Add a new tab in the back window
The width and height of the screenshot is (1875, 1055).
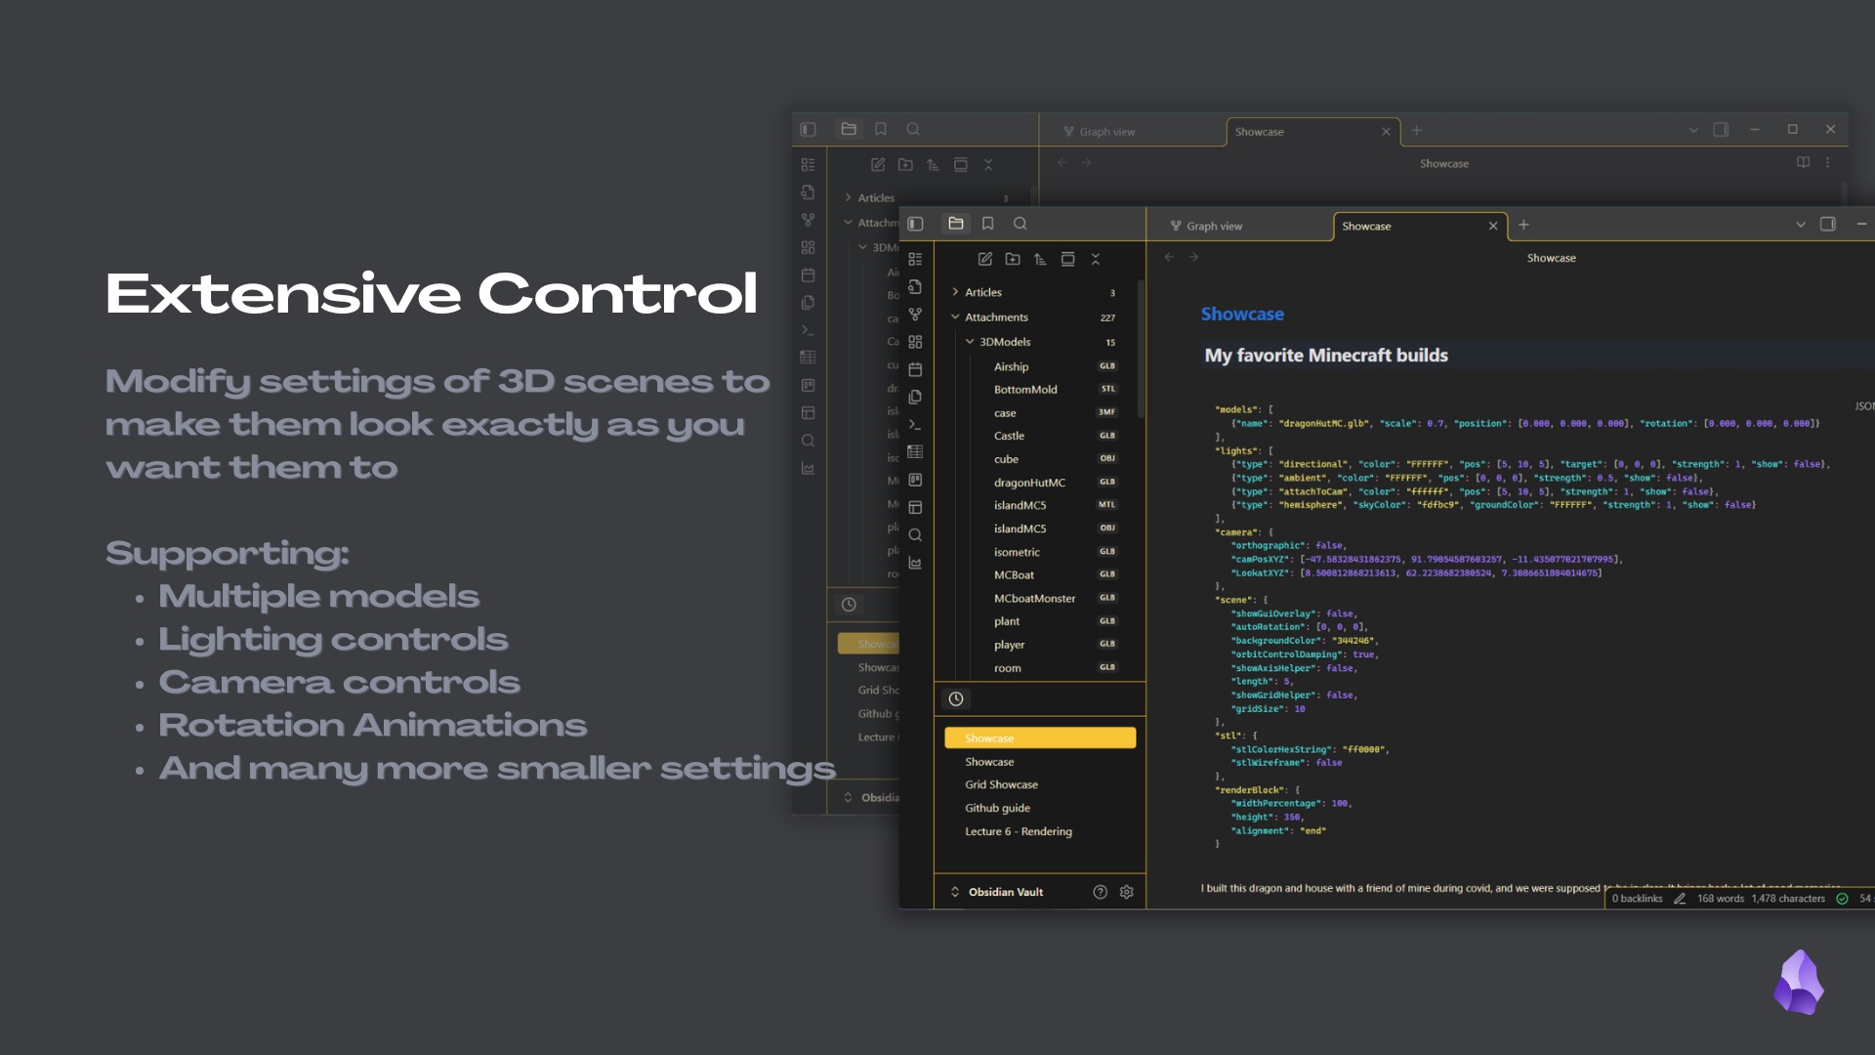click(1417, 130)
